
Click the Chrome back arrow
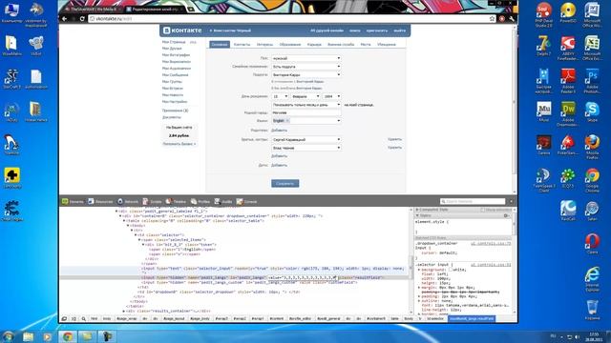[65, 19]
